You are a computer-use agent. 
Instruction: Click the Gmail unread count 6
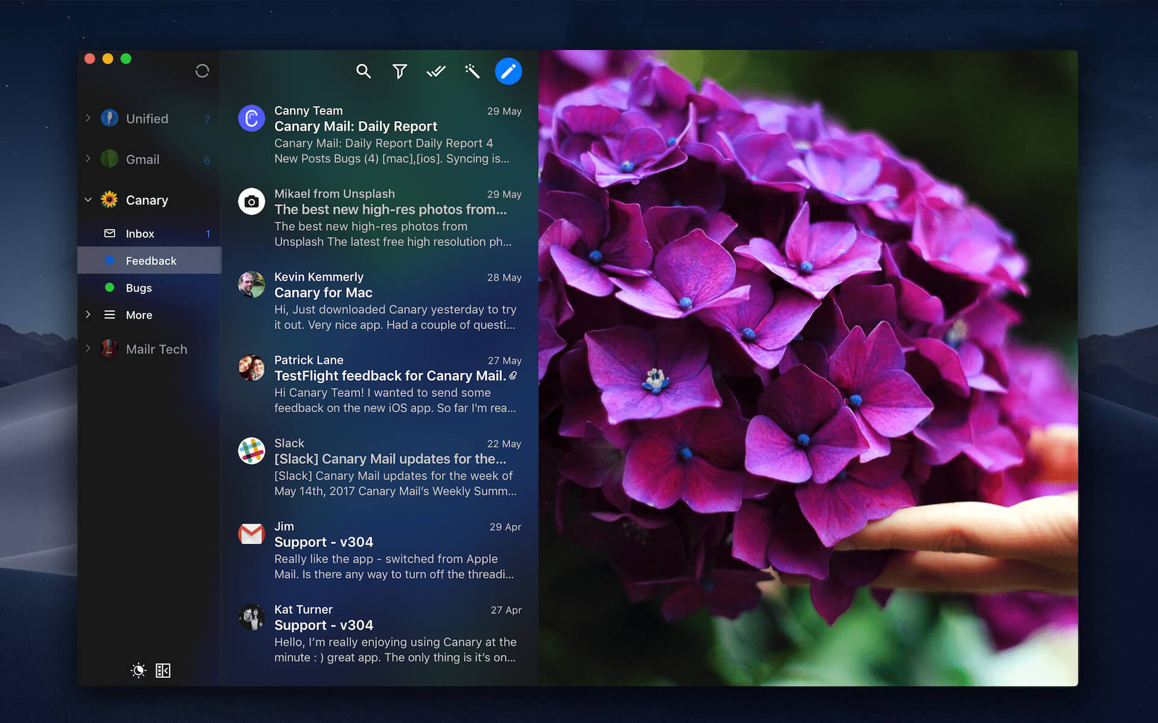(207, 160)
